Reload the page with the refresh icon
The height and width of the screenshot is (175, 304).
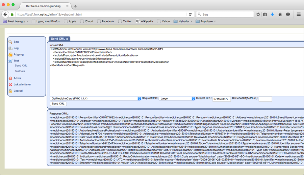coord(190,15)
